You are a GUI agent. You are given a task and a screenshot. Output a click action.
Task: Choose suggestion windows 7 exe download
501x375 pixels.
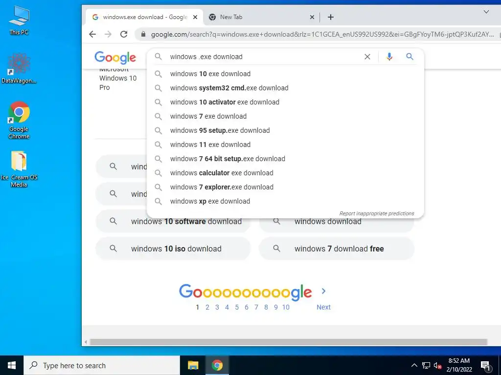click(x=285, y=116)
